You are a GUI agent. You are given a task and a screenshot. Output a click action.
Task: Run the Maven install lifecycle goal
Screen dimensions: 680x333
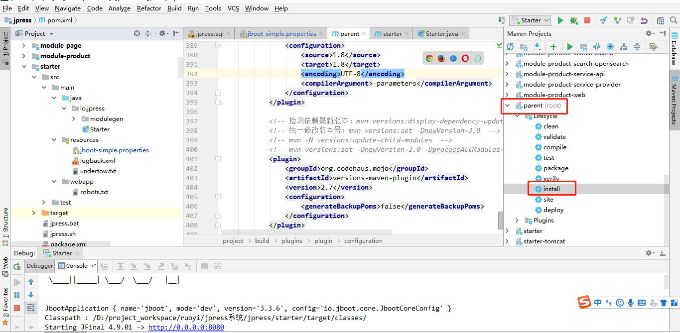tap(552, 188)
